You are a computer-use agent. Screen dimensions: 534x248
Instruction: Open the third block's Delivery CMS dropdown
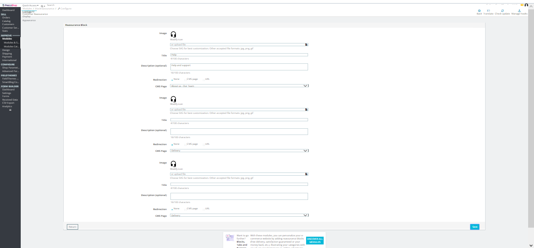click(x=239, y=215)
